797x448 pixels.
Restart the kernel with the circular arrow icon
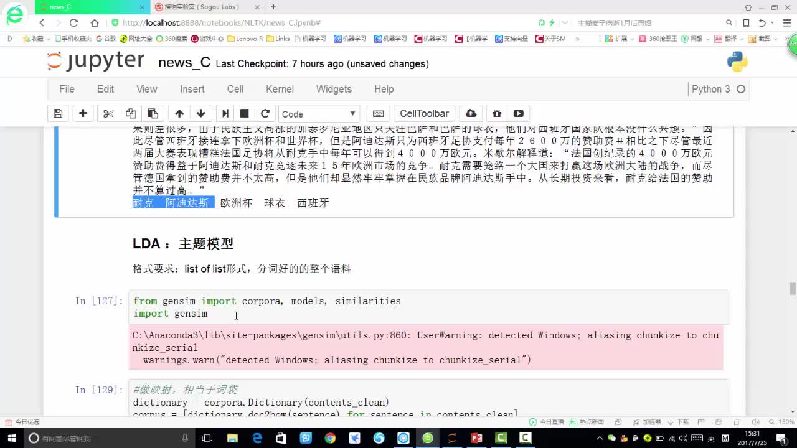pos(265,113)
